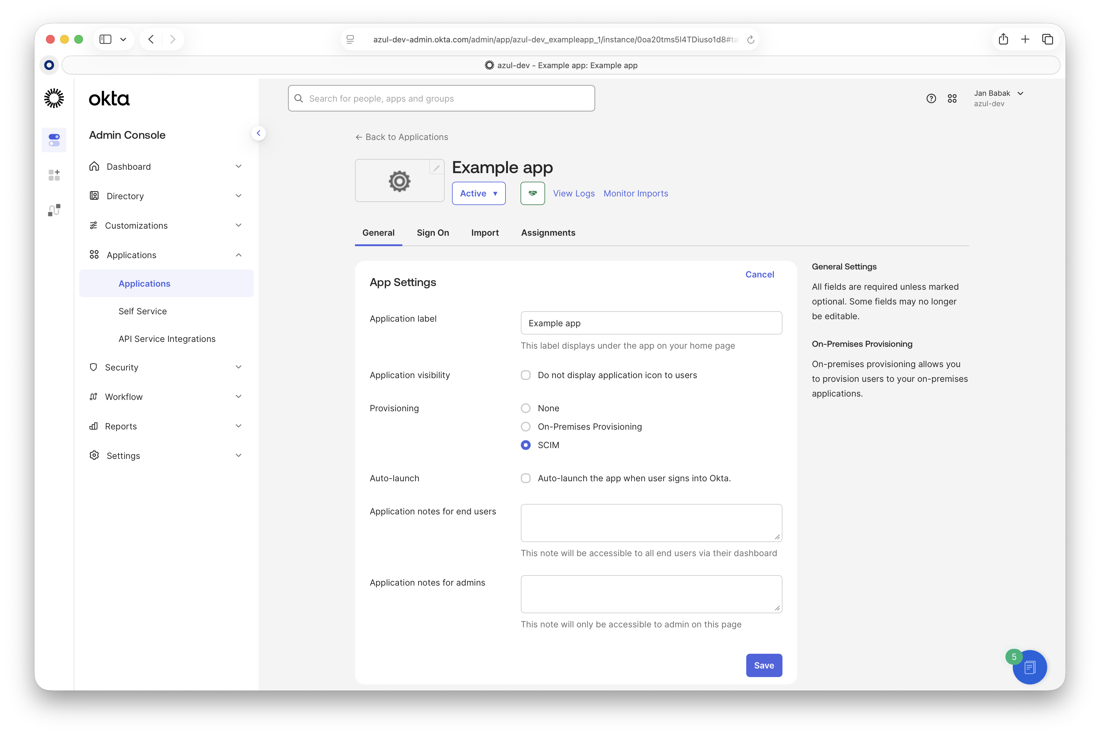The width and height of the screenshot is (1100, 736).
Task: Click the Application label text field
Action: (651, 323)
